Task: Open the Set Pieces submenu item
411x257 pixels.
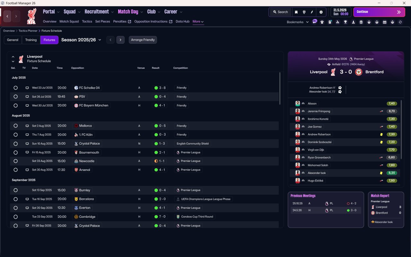Action: (103, 22)
